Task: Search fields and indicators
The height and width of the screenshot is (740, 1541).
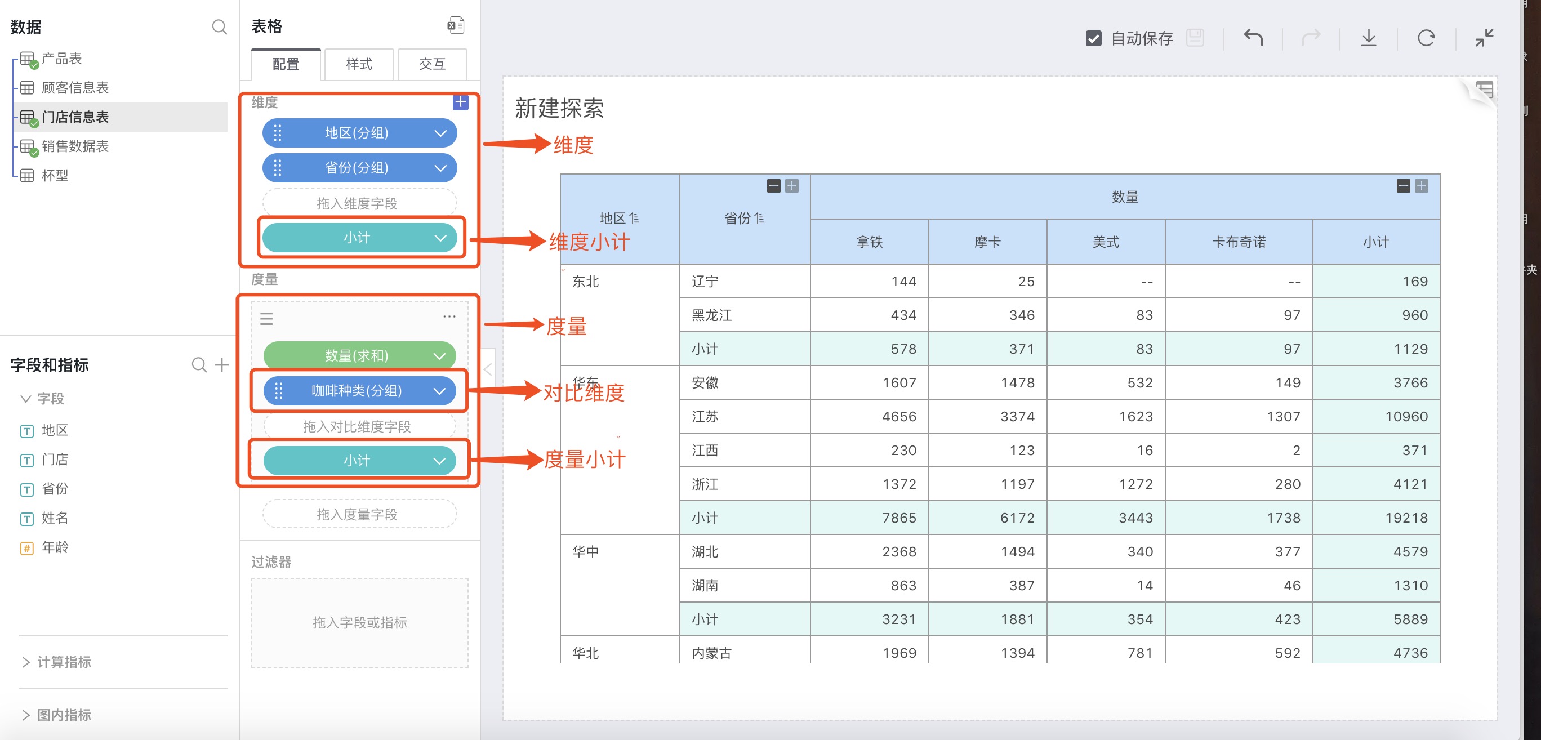Action: [199, 364]
